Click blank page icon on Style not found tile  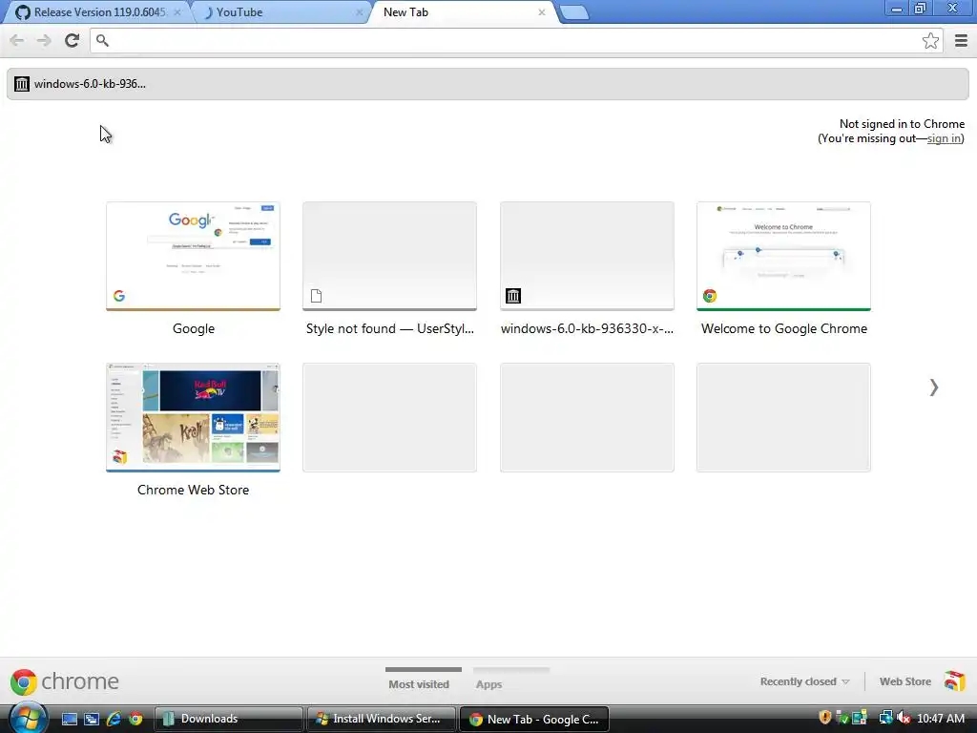[316, 296]
